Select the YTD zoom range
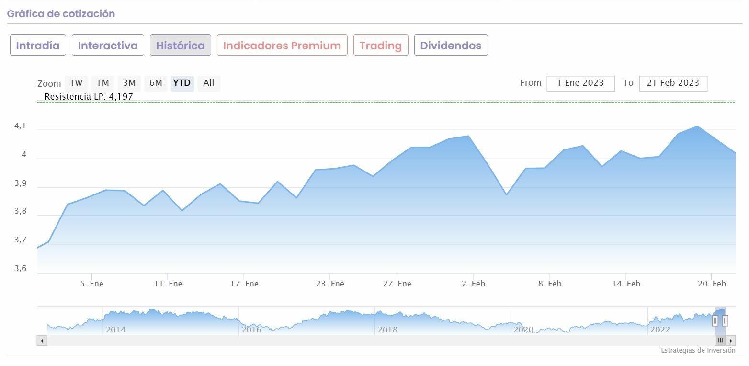This screenshot has width=749, height=366. pyautogui.click(x=182, y=83)
